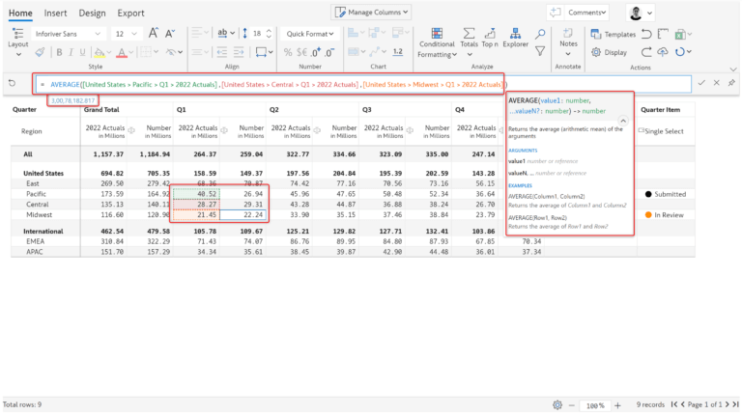Toggle italic text formatting
The width and height of the screenshot is (742, 415).
click(71, 52)
